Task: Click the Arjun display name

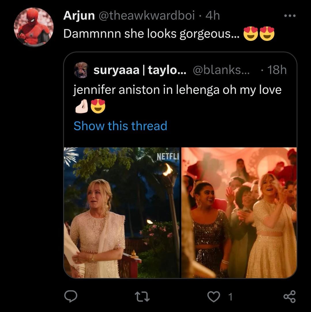Action: point(79,16)
